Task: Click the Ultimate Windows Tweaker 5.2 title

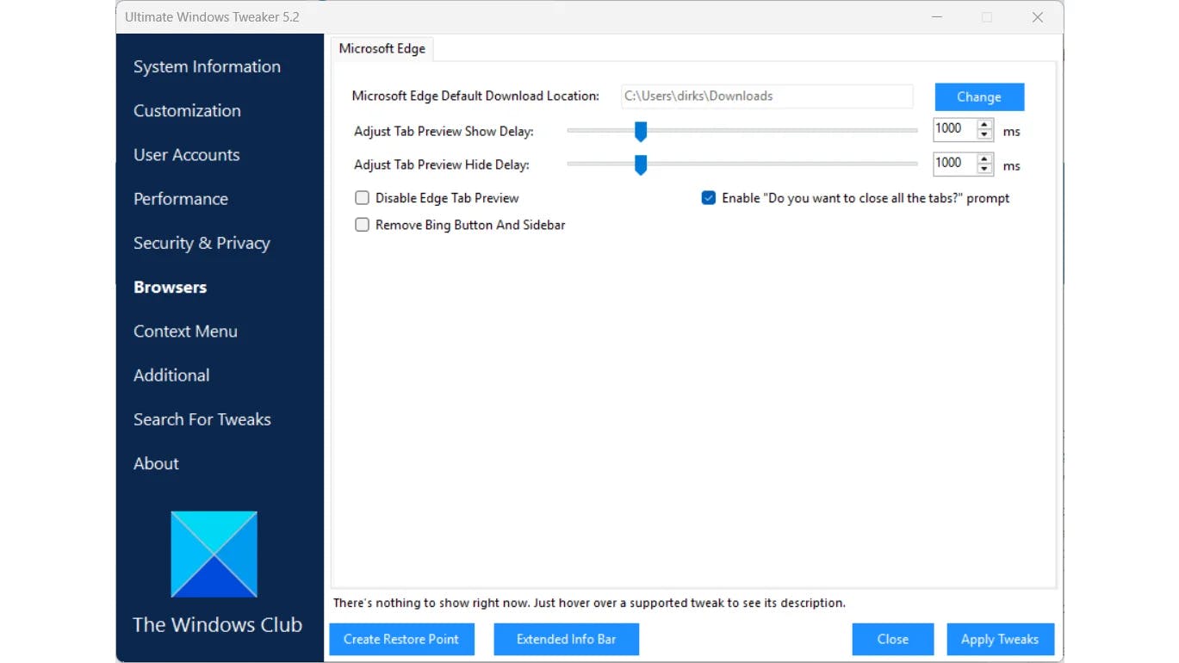Action: (x=212, y=17)
